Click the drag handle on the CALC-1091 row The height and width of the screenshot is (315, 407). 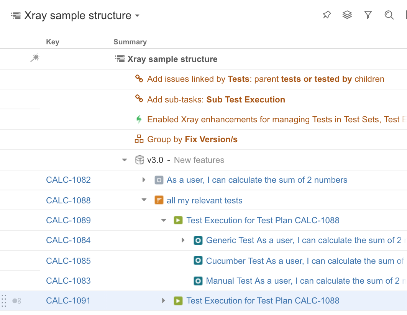click(x=4, y=301)
